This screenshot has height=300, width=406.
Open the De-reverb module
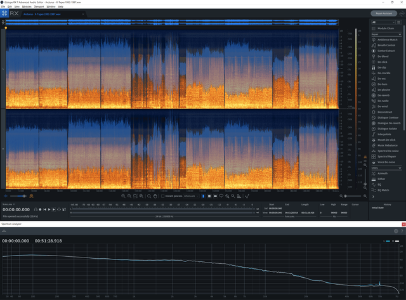(381, 95)
